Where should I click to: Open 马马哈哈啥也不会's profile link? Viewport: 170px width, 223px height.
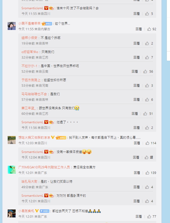(x=34, y=94)
